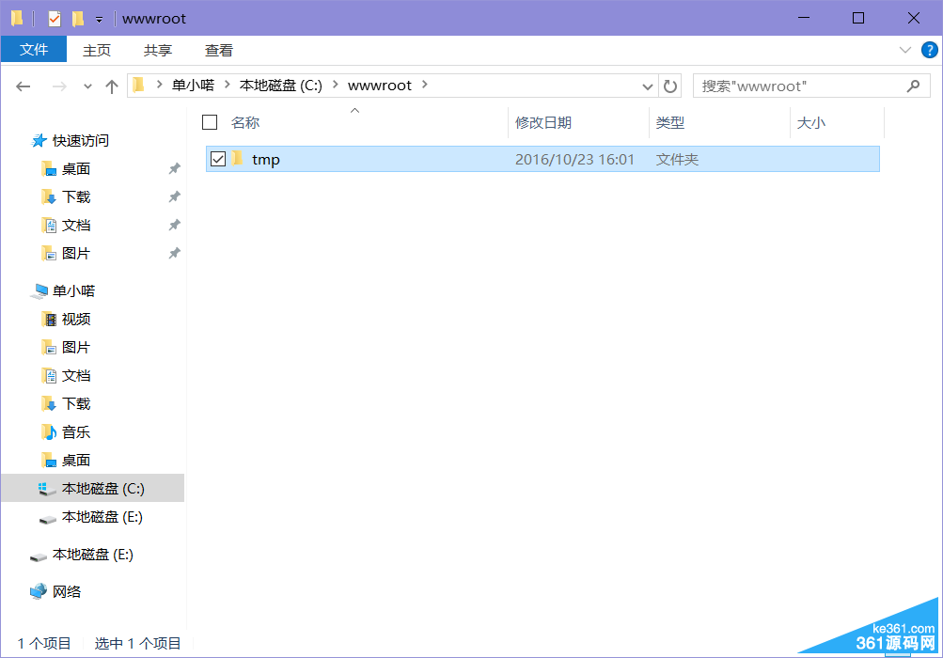943x658 pixels.
Task: Select 本地磁盘 (C:) in navigation pane
Action: click(x=93, y=489)
